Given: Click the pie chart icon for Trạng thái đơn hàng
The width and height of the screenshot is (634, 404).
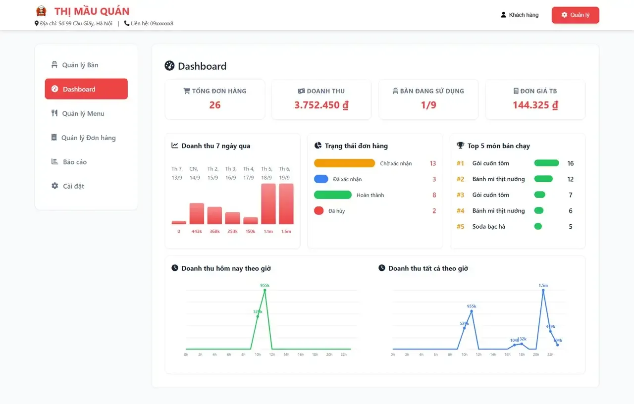Looking at the screenshot, I should click(x=318, y=146).
